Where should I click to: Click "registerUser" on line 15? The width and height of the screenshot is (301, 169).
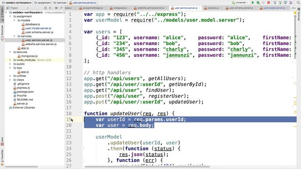coord(166,96)
